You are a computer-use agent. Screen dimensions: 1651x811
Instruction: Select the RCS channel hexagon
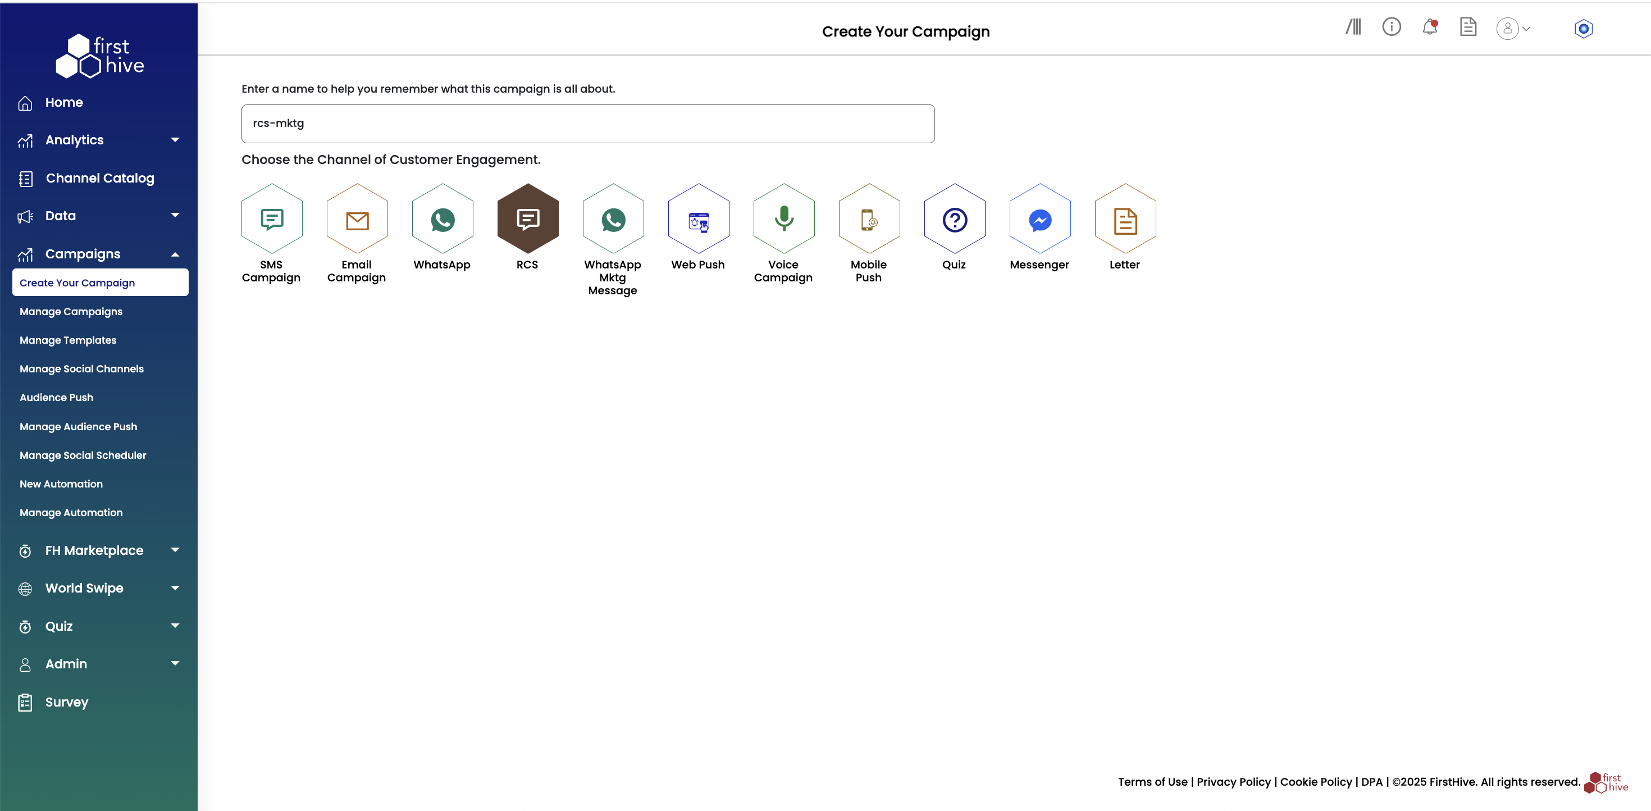pyautogui.click(x=527, y=218)
